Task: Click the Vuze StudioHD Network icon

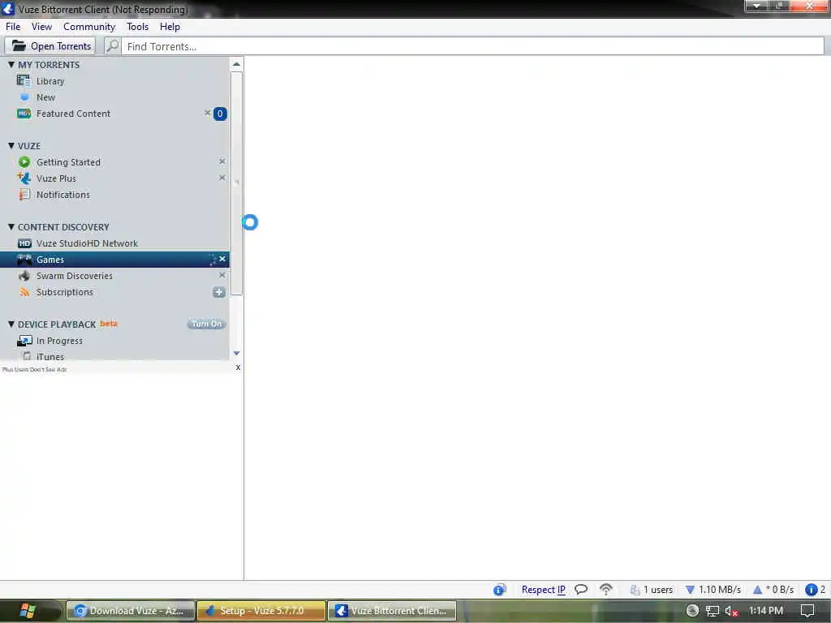Action: coord(24,243)
